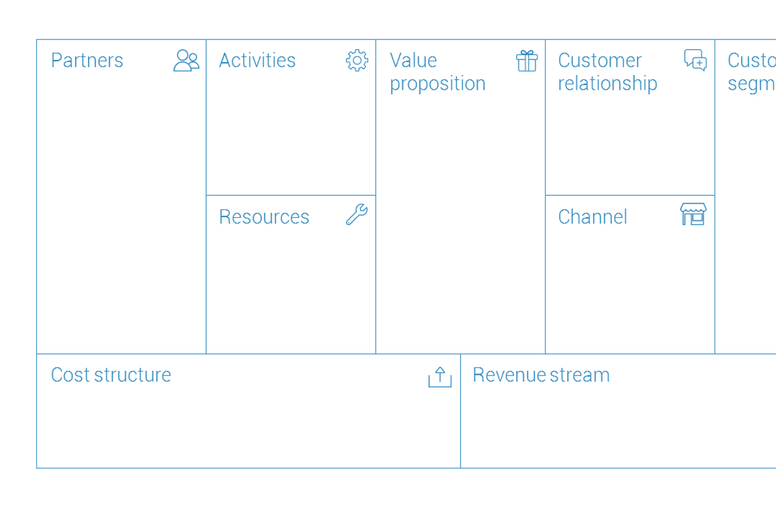Select the Value proposition heading
Image resolution: width=776 pixels, height=517 pixels.
[438, 72]
